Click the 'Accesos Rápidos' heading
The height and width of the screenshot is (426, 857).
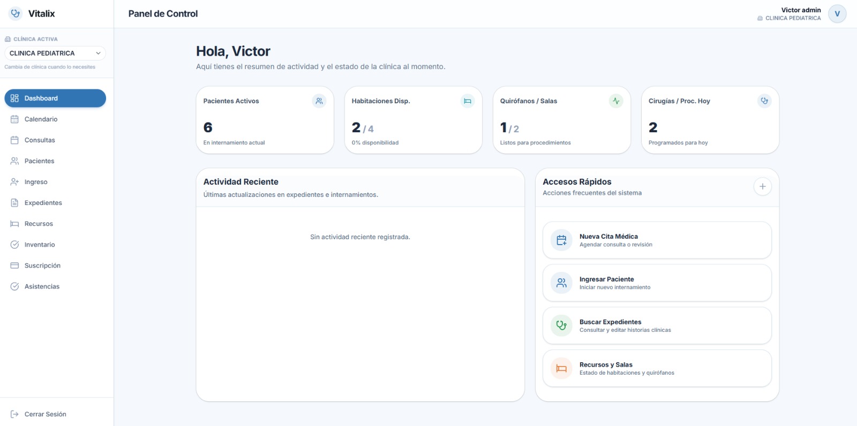pos(577,182)
